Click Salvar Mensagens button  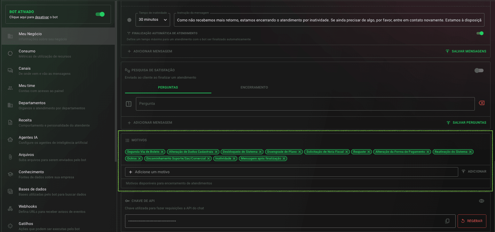click(466, 51)
